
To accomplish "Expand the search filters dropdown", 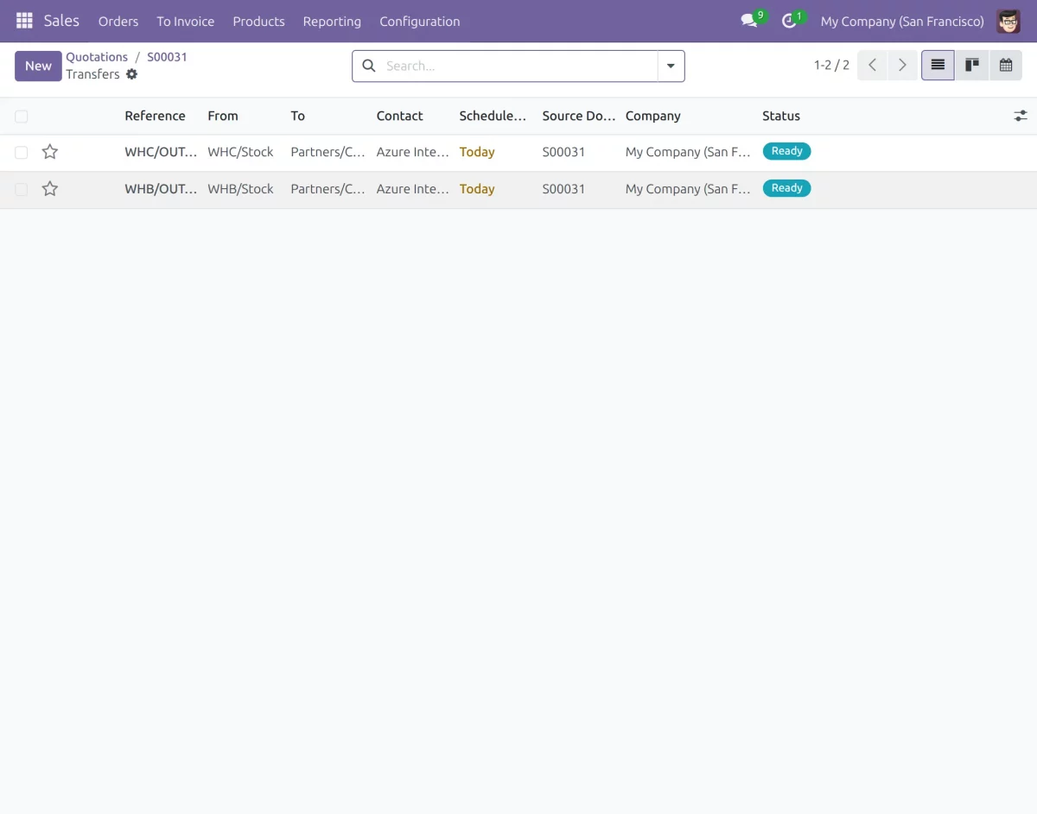I will (x=671, y=65).
